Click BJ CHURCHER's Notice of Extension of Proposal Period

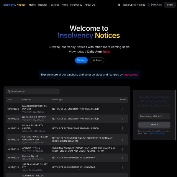[76, 119]
